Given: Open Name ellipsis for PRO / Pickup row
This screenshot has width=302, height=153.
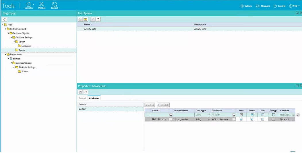Looking at the screenshot, I should pyautogui.click(x=171, y=119).
